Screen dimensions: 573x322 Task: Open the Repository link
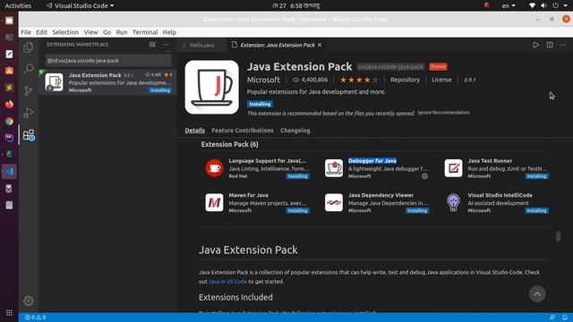coord(405,80)
